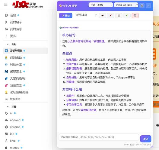Open the 小众软件 Appinn logo homepage
The image size is (159, 150).
coord(27,5)
